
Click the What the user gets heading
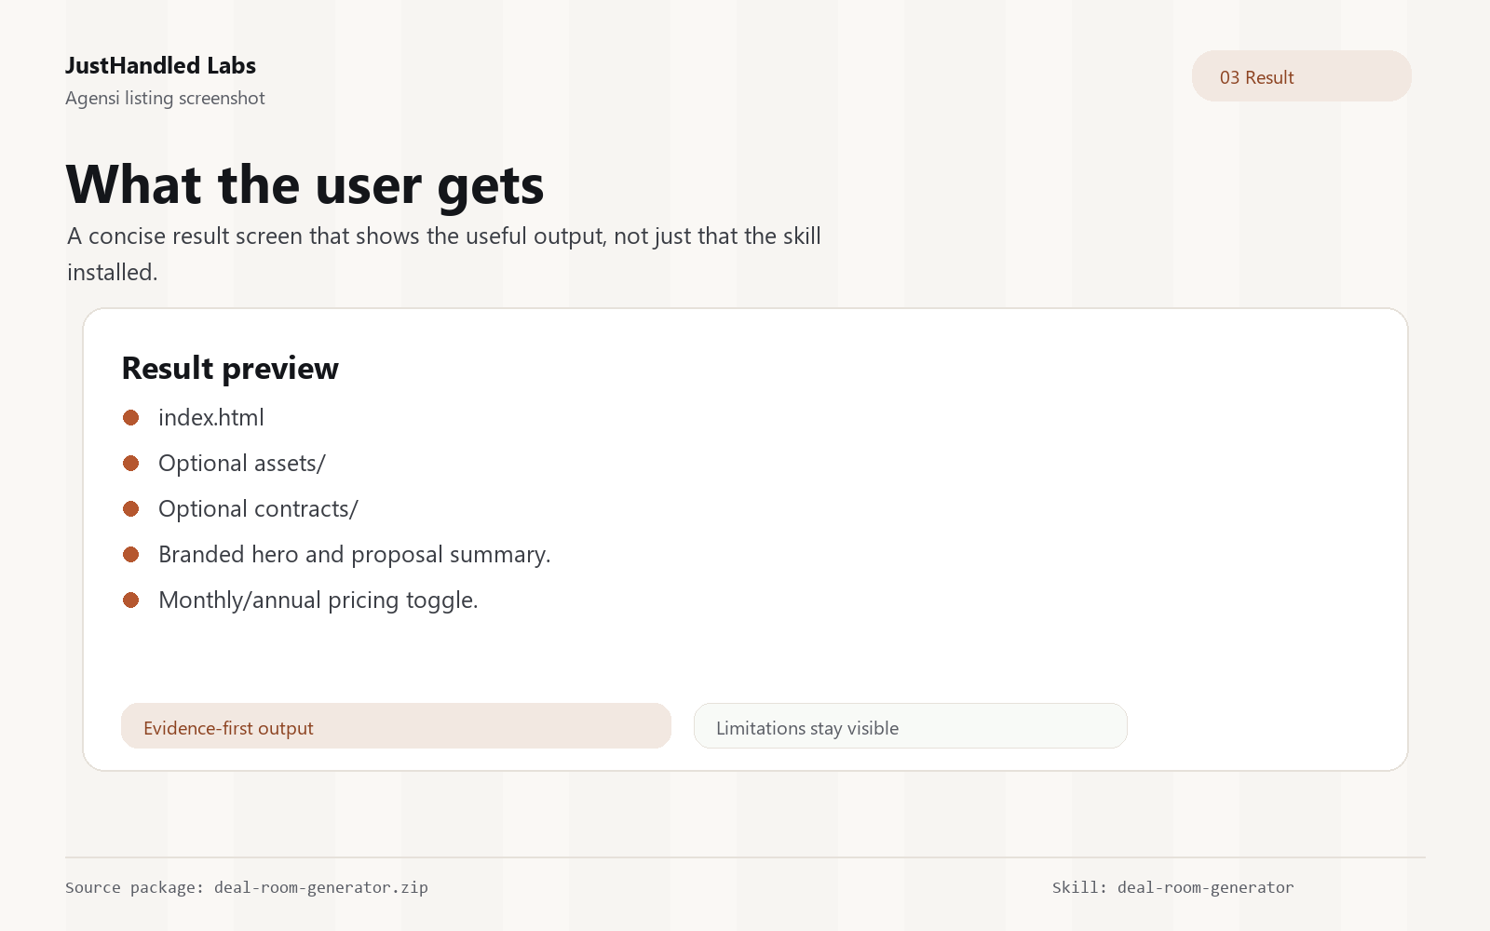305,184
